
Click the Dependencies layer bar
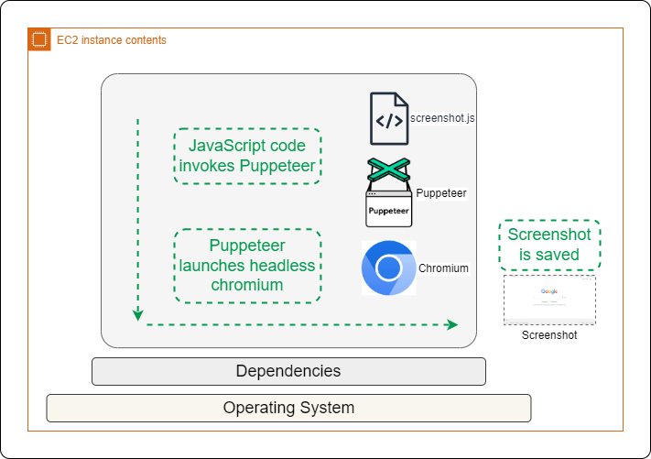pos(288,371)
